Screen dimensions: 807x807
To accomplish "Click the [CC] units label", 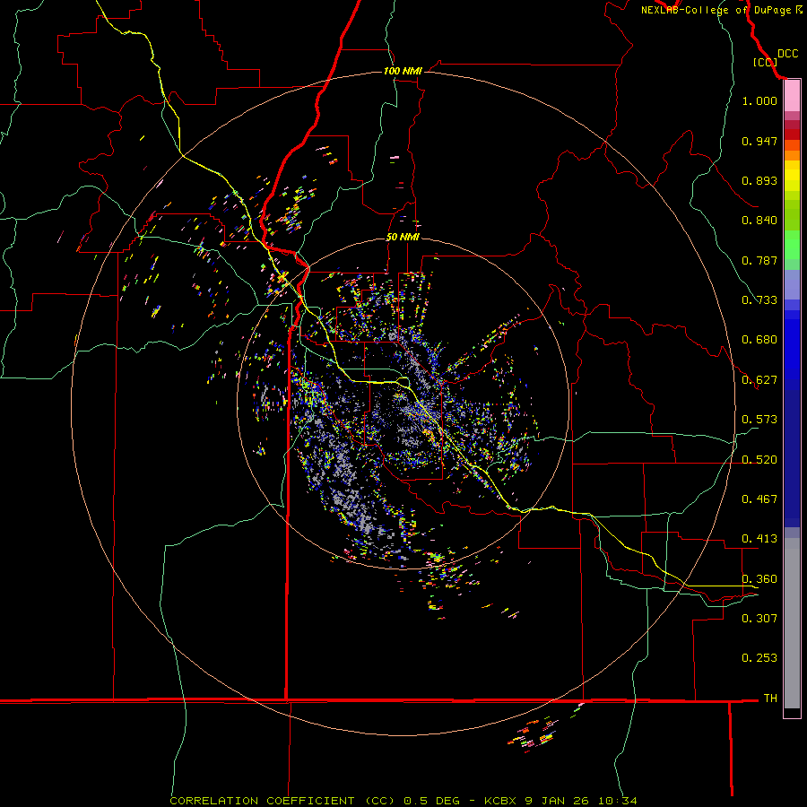I will click(x=765, y=62).
